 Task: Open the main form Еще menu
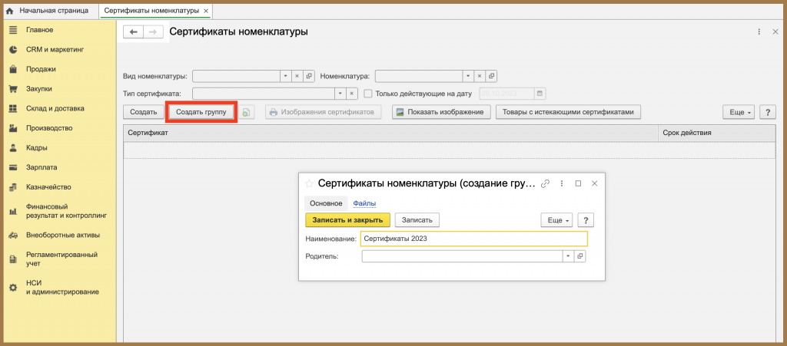click(739, 112)
